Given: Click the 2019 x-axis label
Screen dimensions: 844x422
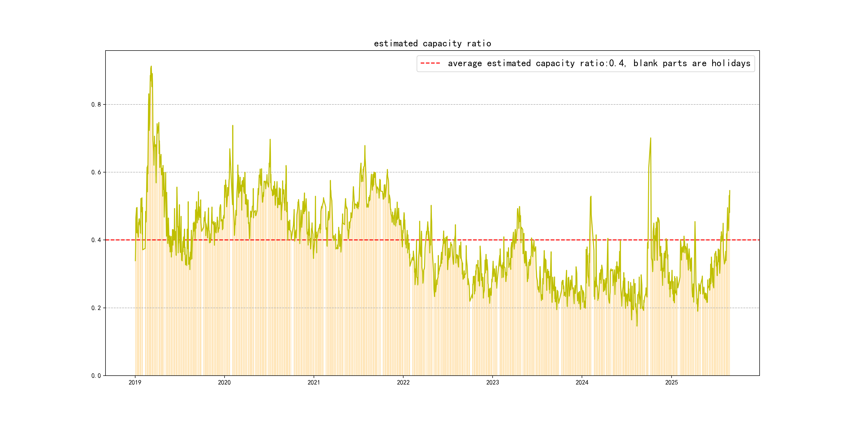Looking at the screenshot, I should [135, 382].
